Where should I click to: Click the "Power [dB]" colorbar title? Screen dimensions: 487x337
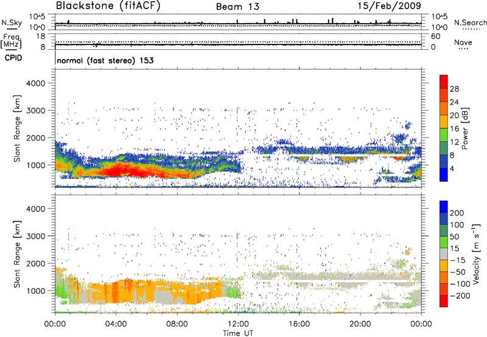point(465,128)
